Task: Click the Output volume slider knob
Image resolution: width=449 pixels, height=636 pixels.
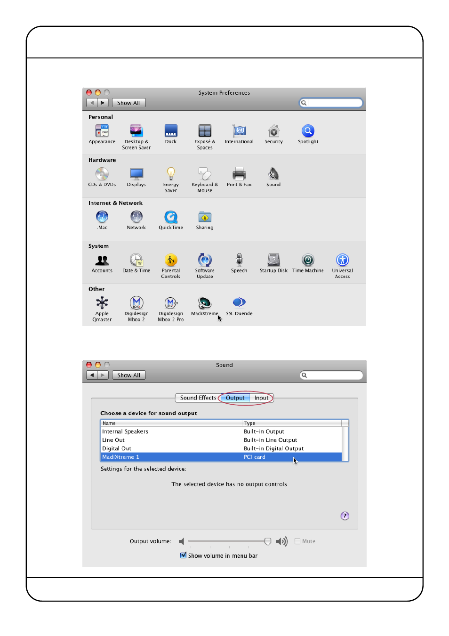Action: (x=268, y=542)
